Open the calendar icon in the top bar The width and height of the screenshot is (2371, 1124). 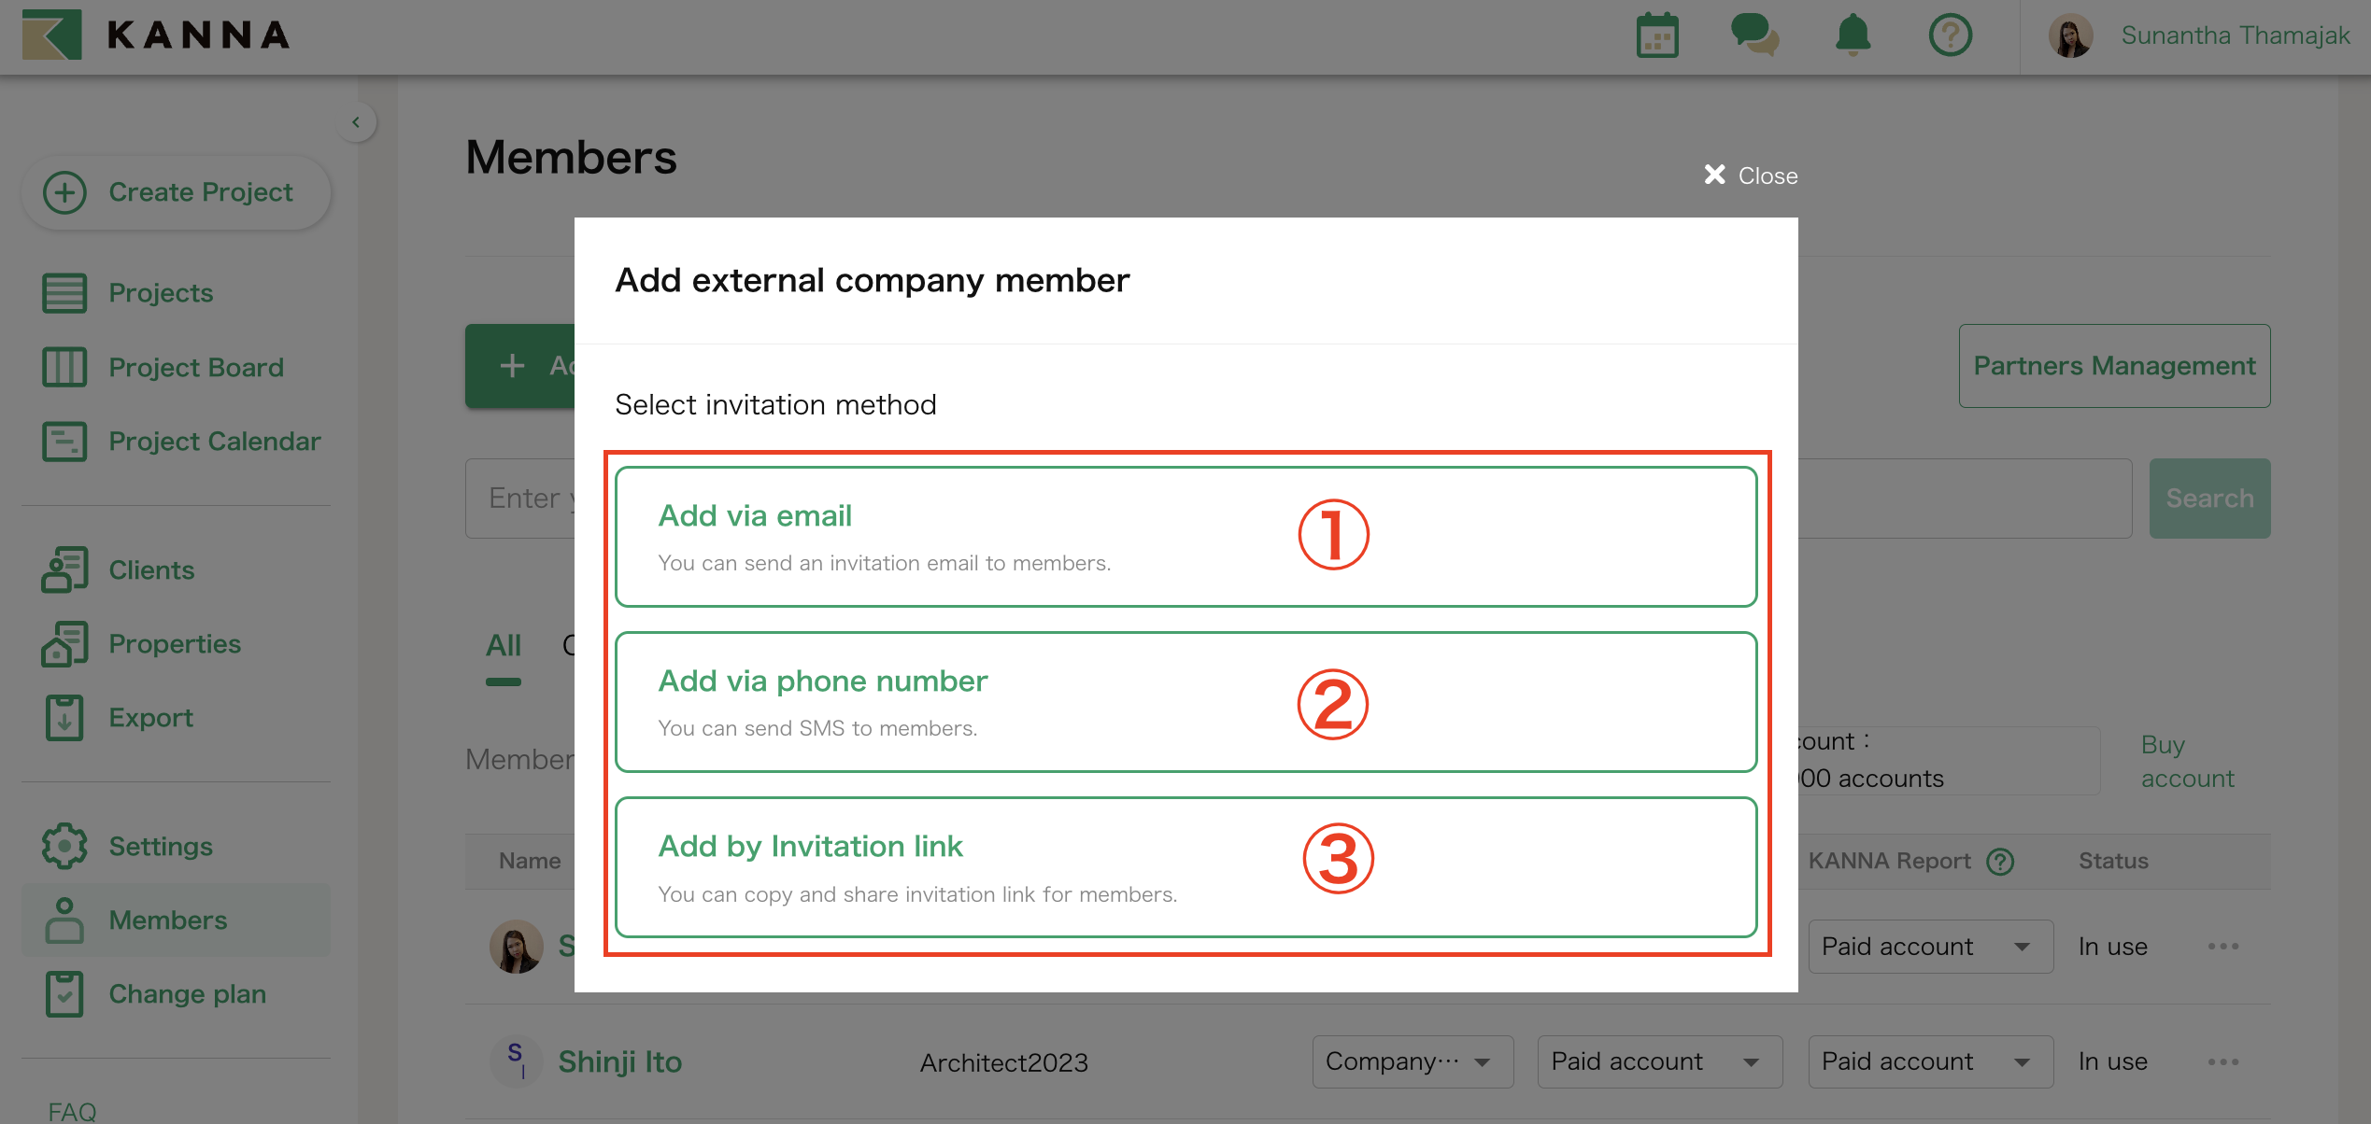coord(1658,35)
